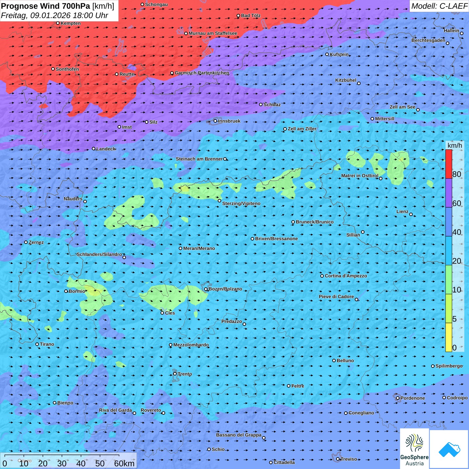The height and width of the screenshot is (469, 469).
Task: Click the Sillian label
Action: (353, 235)
